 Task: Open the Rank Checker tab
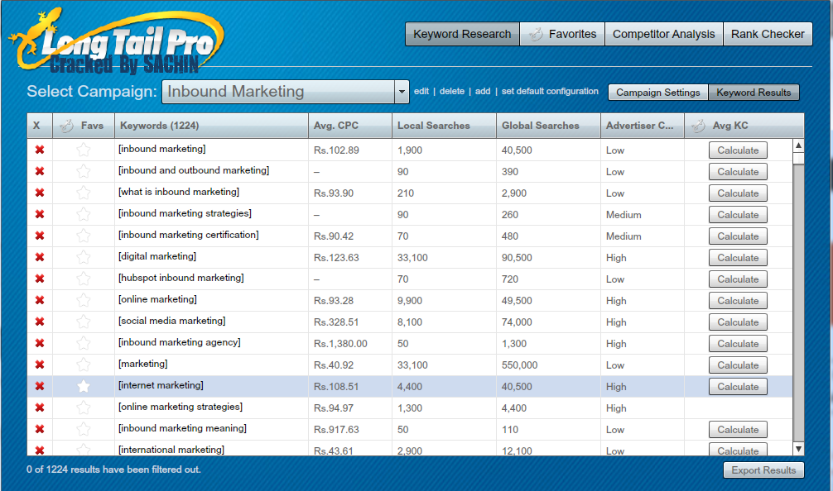click(768, 34)
